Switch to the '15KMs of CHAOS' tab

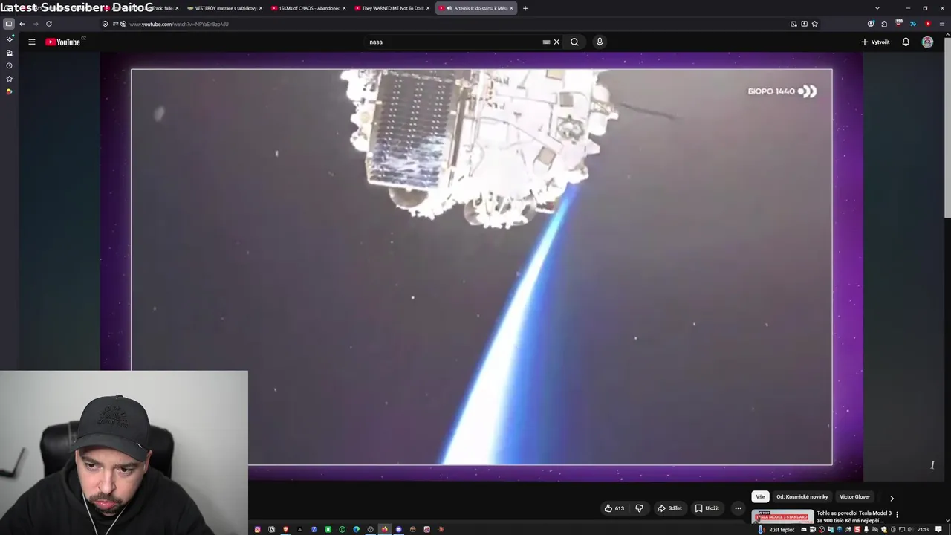pos(308,8)
